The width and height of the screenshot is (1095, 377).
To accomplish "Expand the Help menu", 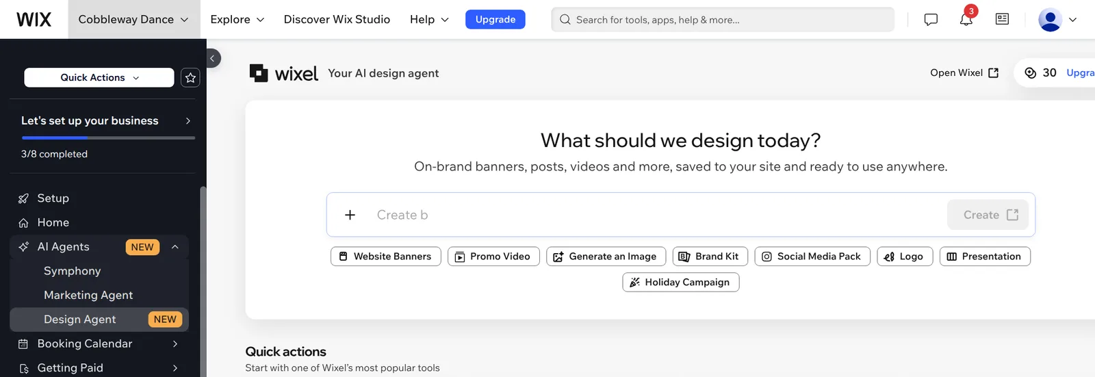I will [429, 19].
